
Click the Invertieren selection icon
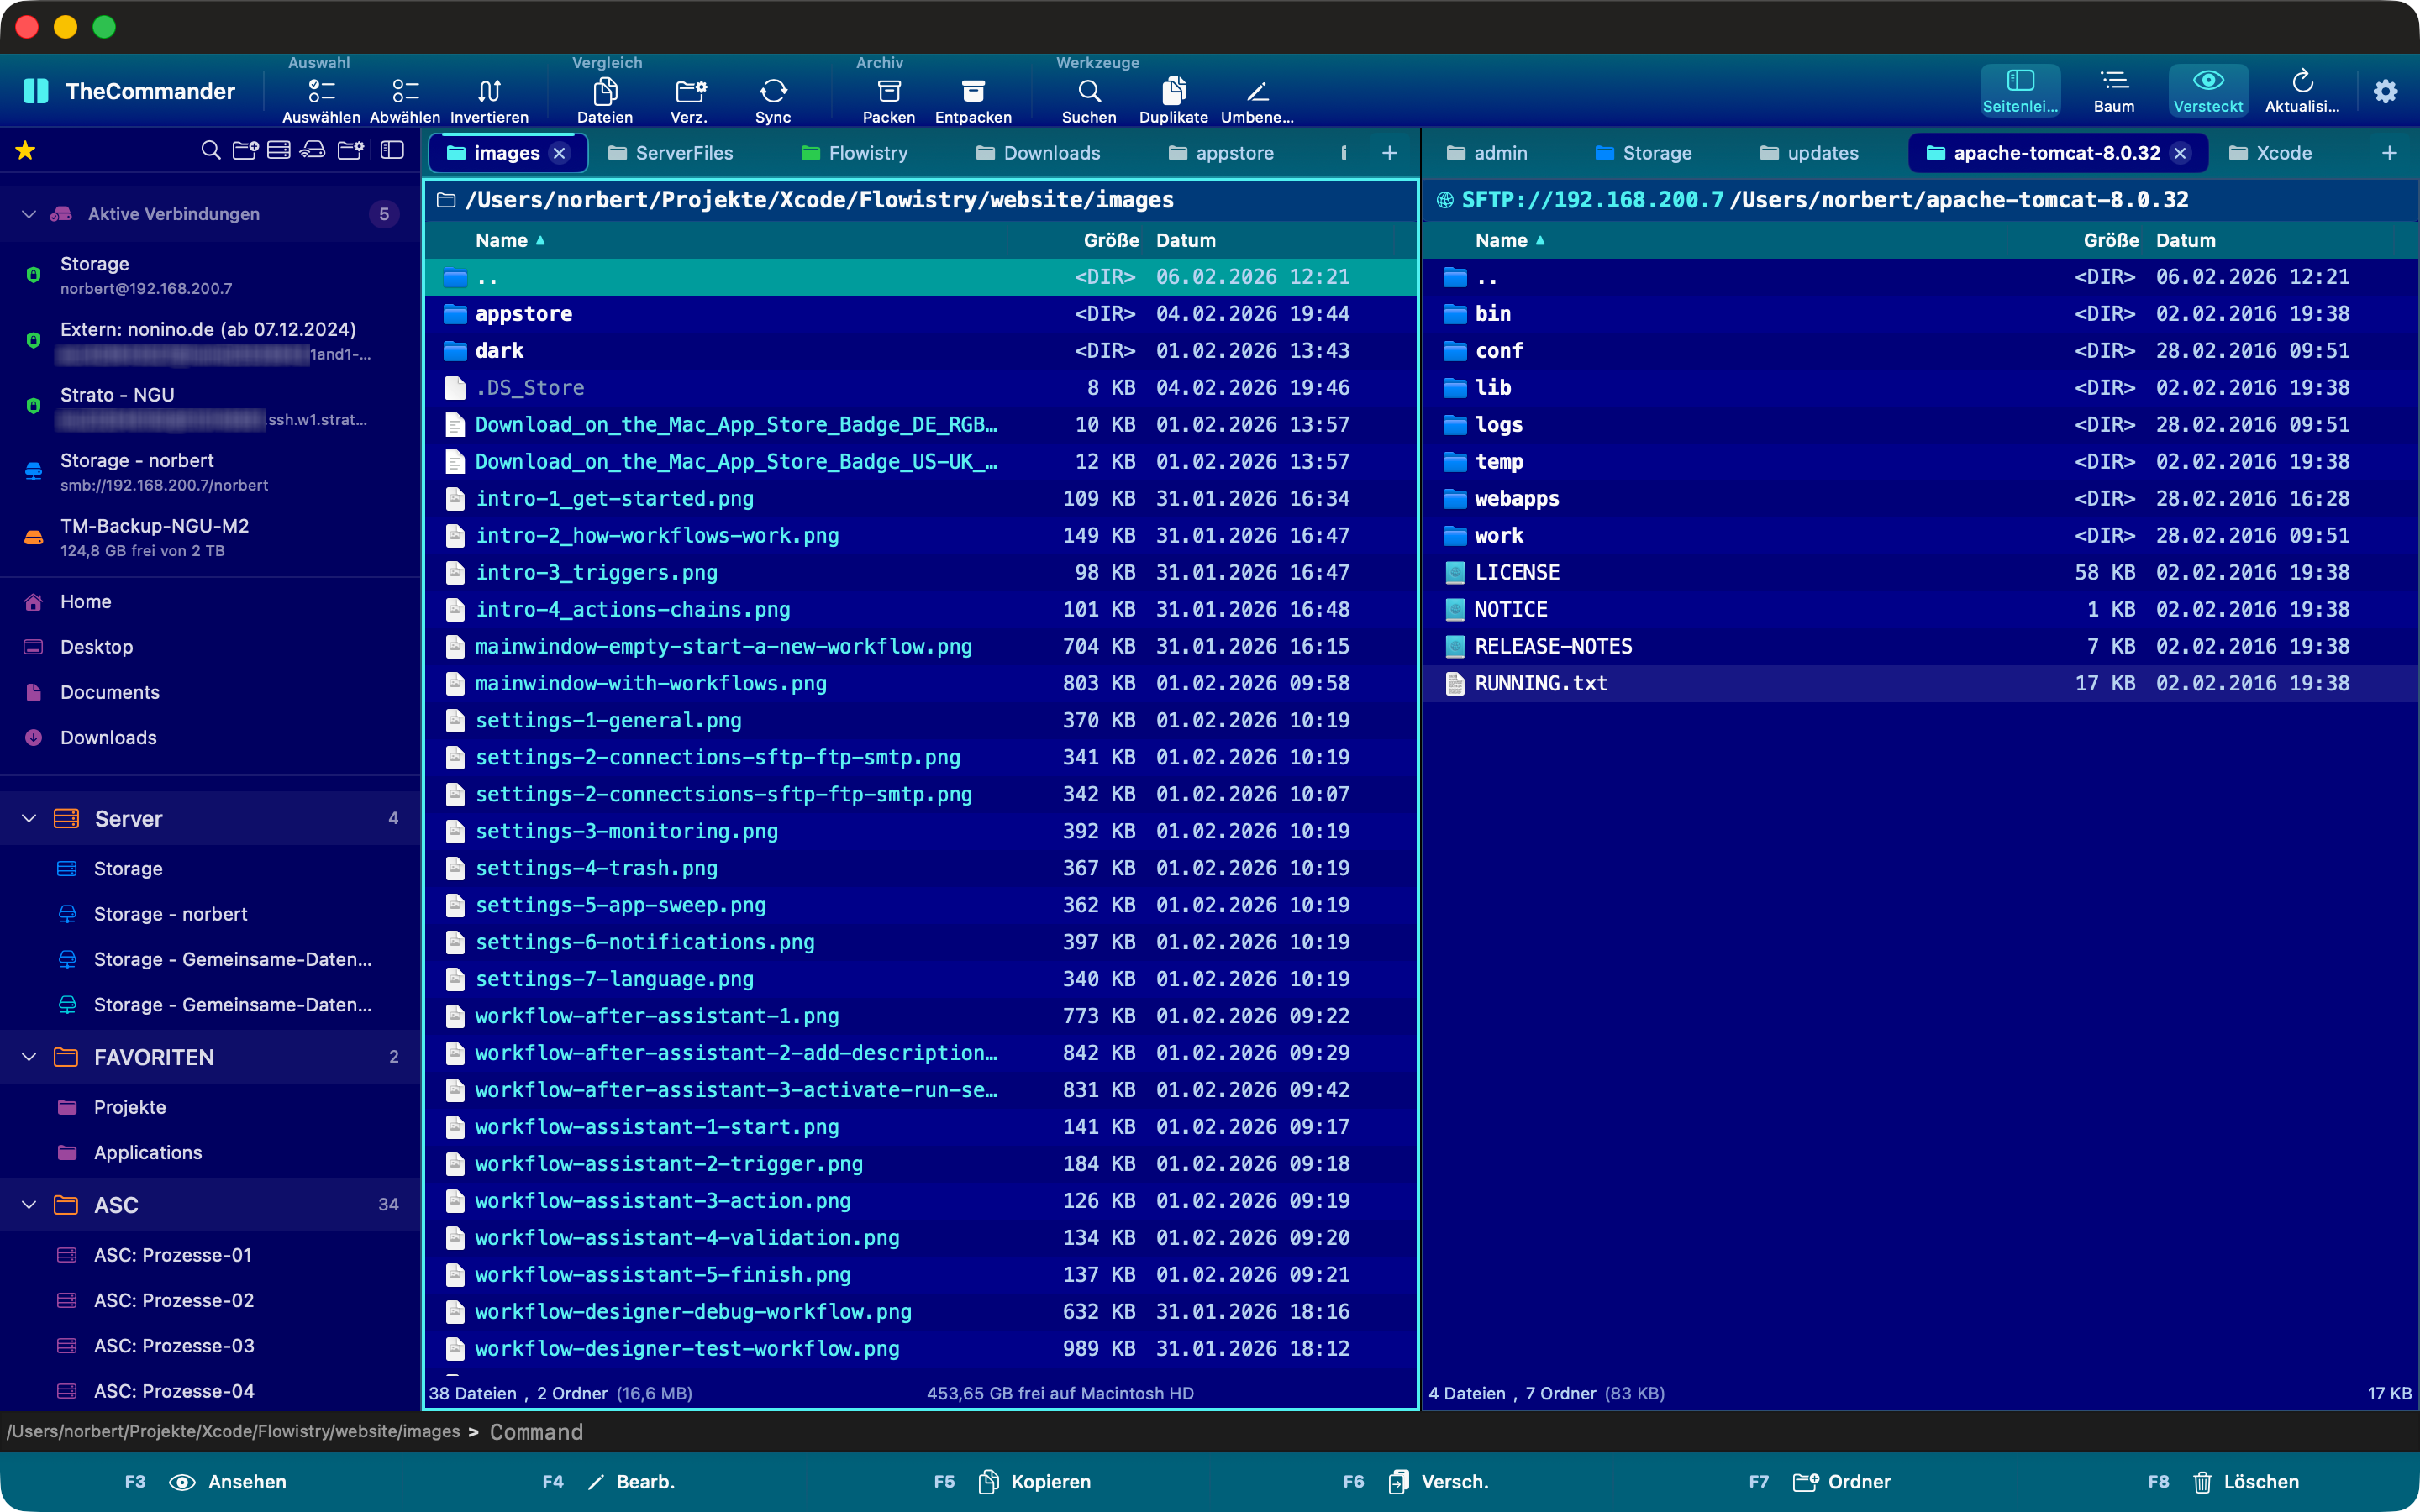pos(489,92)
